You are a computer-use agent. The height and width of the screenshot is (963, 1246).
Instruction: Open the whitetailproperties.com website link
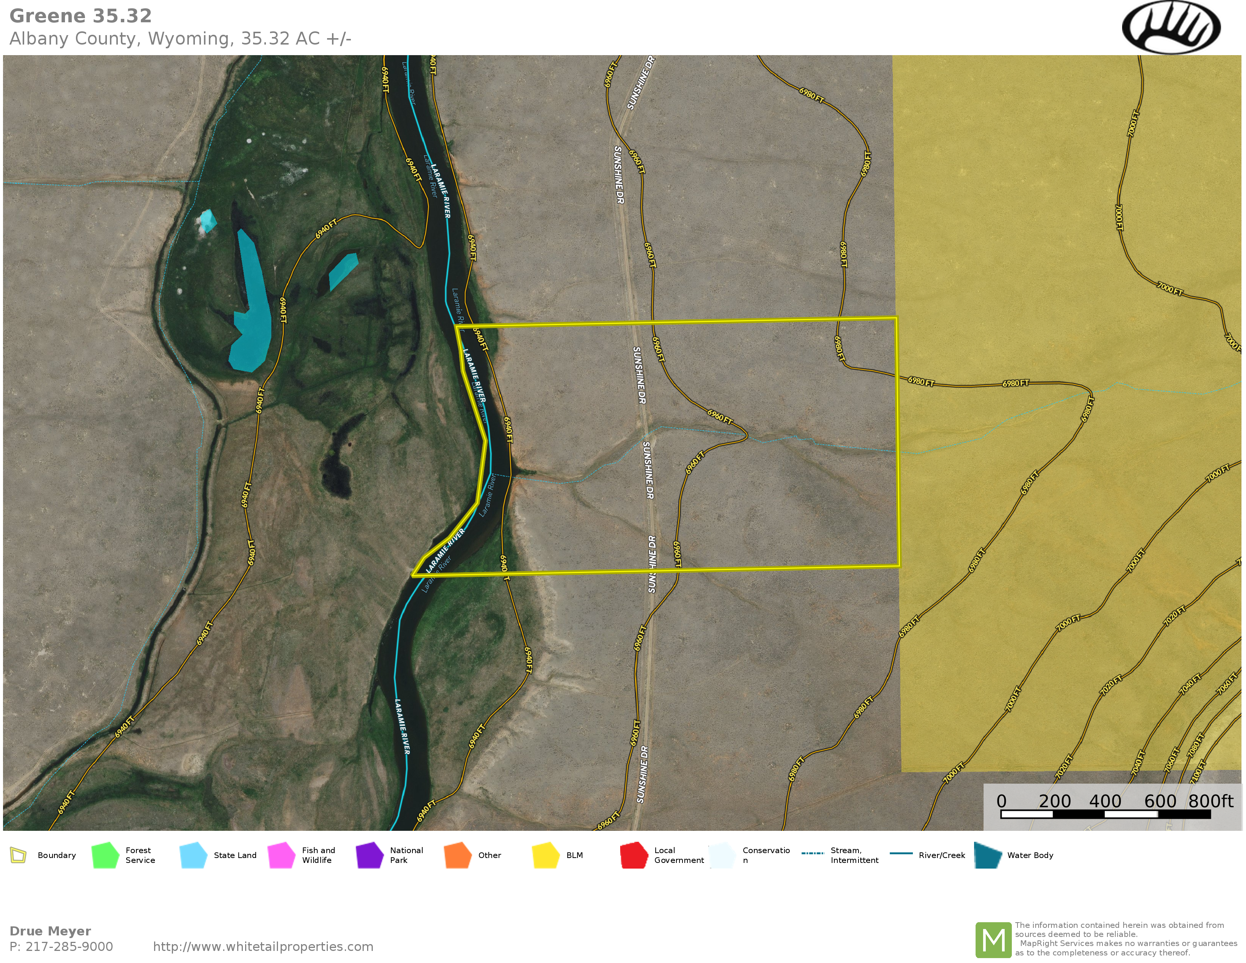coord(263,946)
